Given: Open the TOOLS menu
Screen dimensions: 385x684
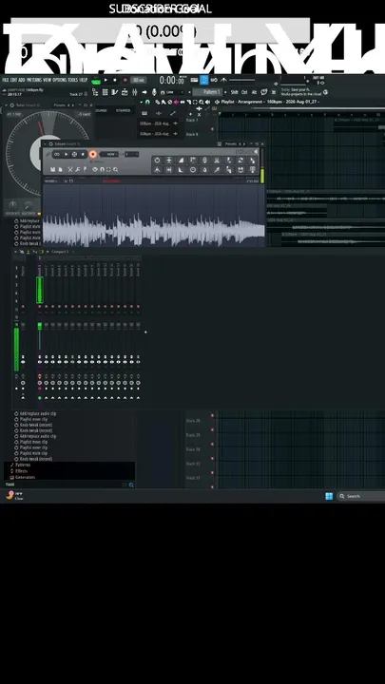Looking at the screenshot, I should tap(73, 80).
